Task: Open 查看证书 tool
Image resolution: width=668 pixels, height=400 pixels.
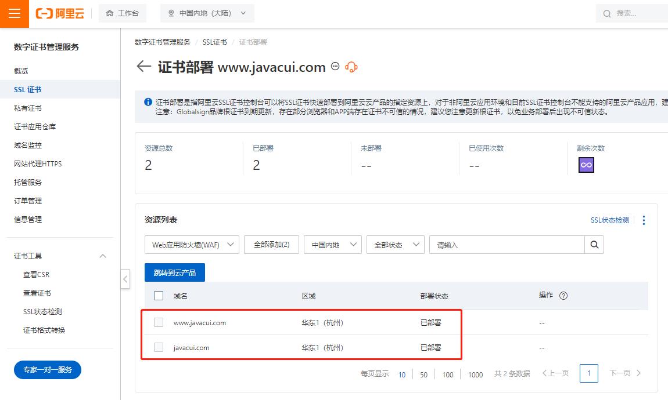Action: 37,293
